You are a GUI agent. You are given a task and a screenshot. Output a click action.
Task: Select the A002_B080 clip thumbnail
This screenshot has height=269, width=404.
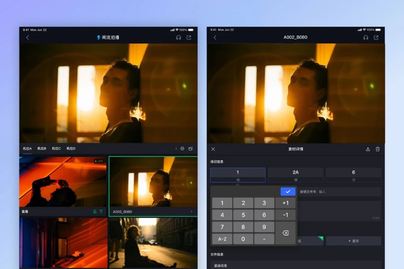coord(153,182)
